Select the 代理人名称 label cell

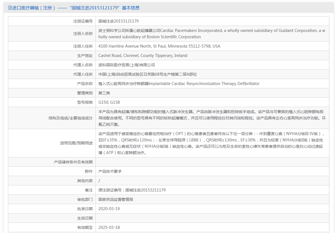[x=52, y=65]
